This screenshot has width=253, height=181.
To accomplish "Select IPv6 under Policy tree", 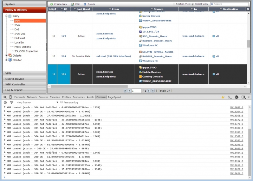I will coord(17,25).
